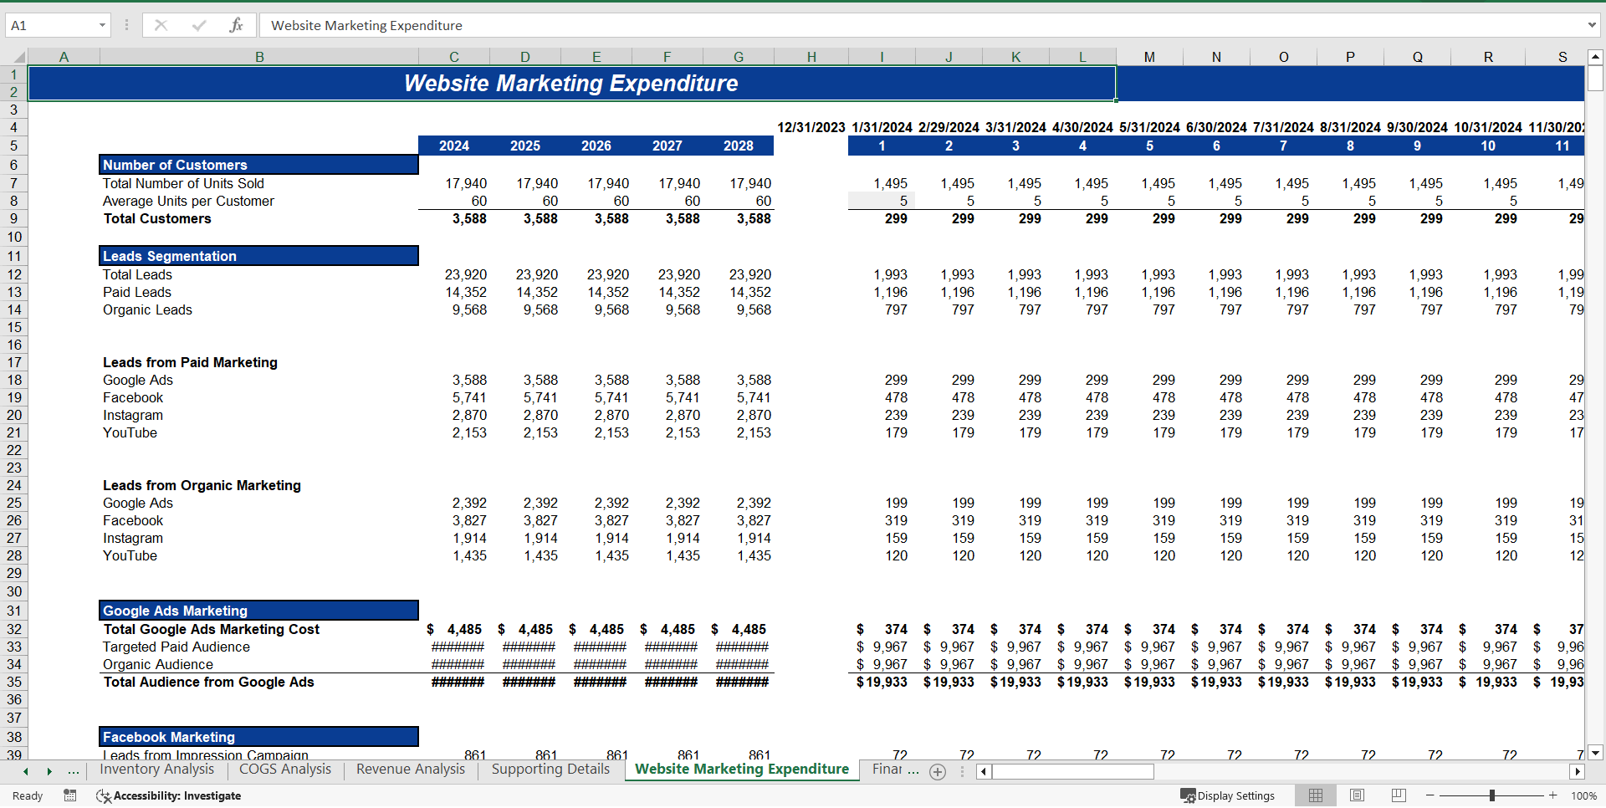Select the Number of Customers header cell
Image resolution: width=1606 pixels, height=808 pixels.
[x=258, y=165]
